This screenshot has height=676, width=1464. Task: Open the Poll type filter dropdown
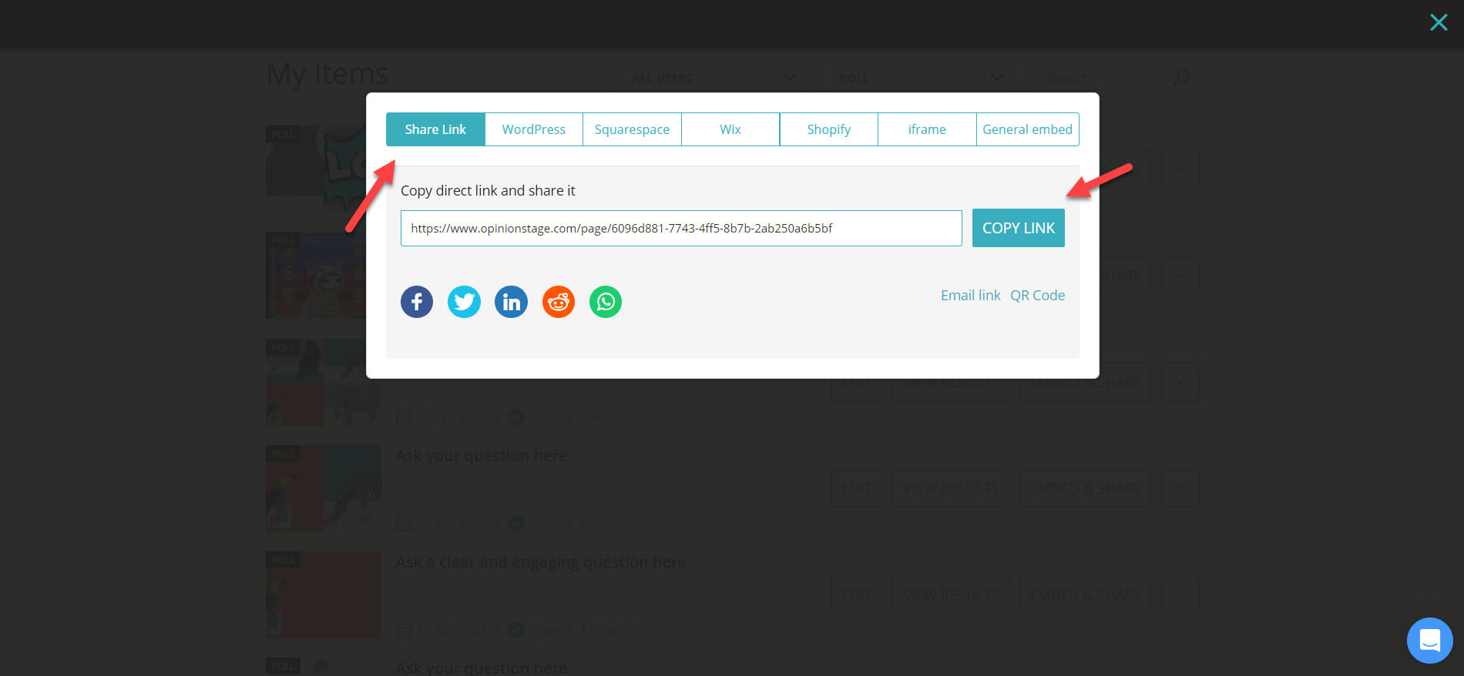click(x=920, y=78)
